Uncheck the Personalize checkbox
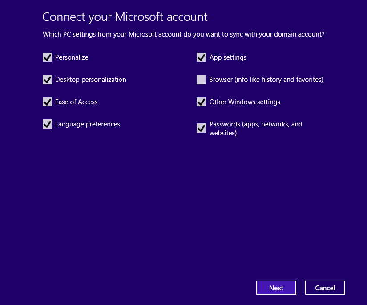 tap(47, 57)
